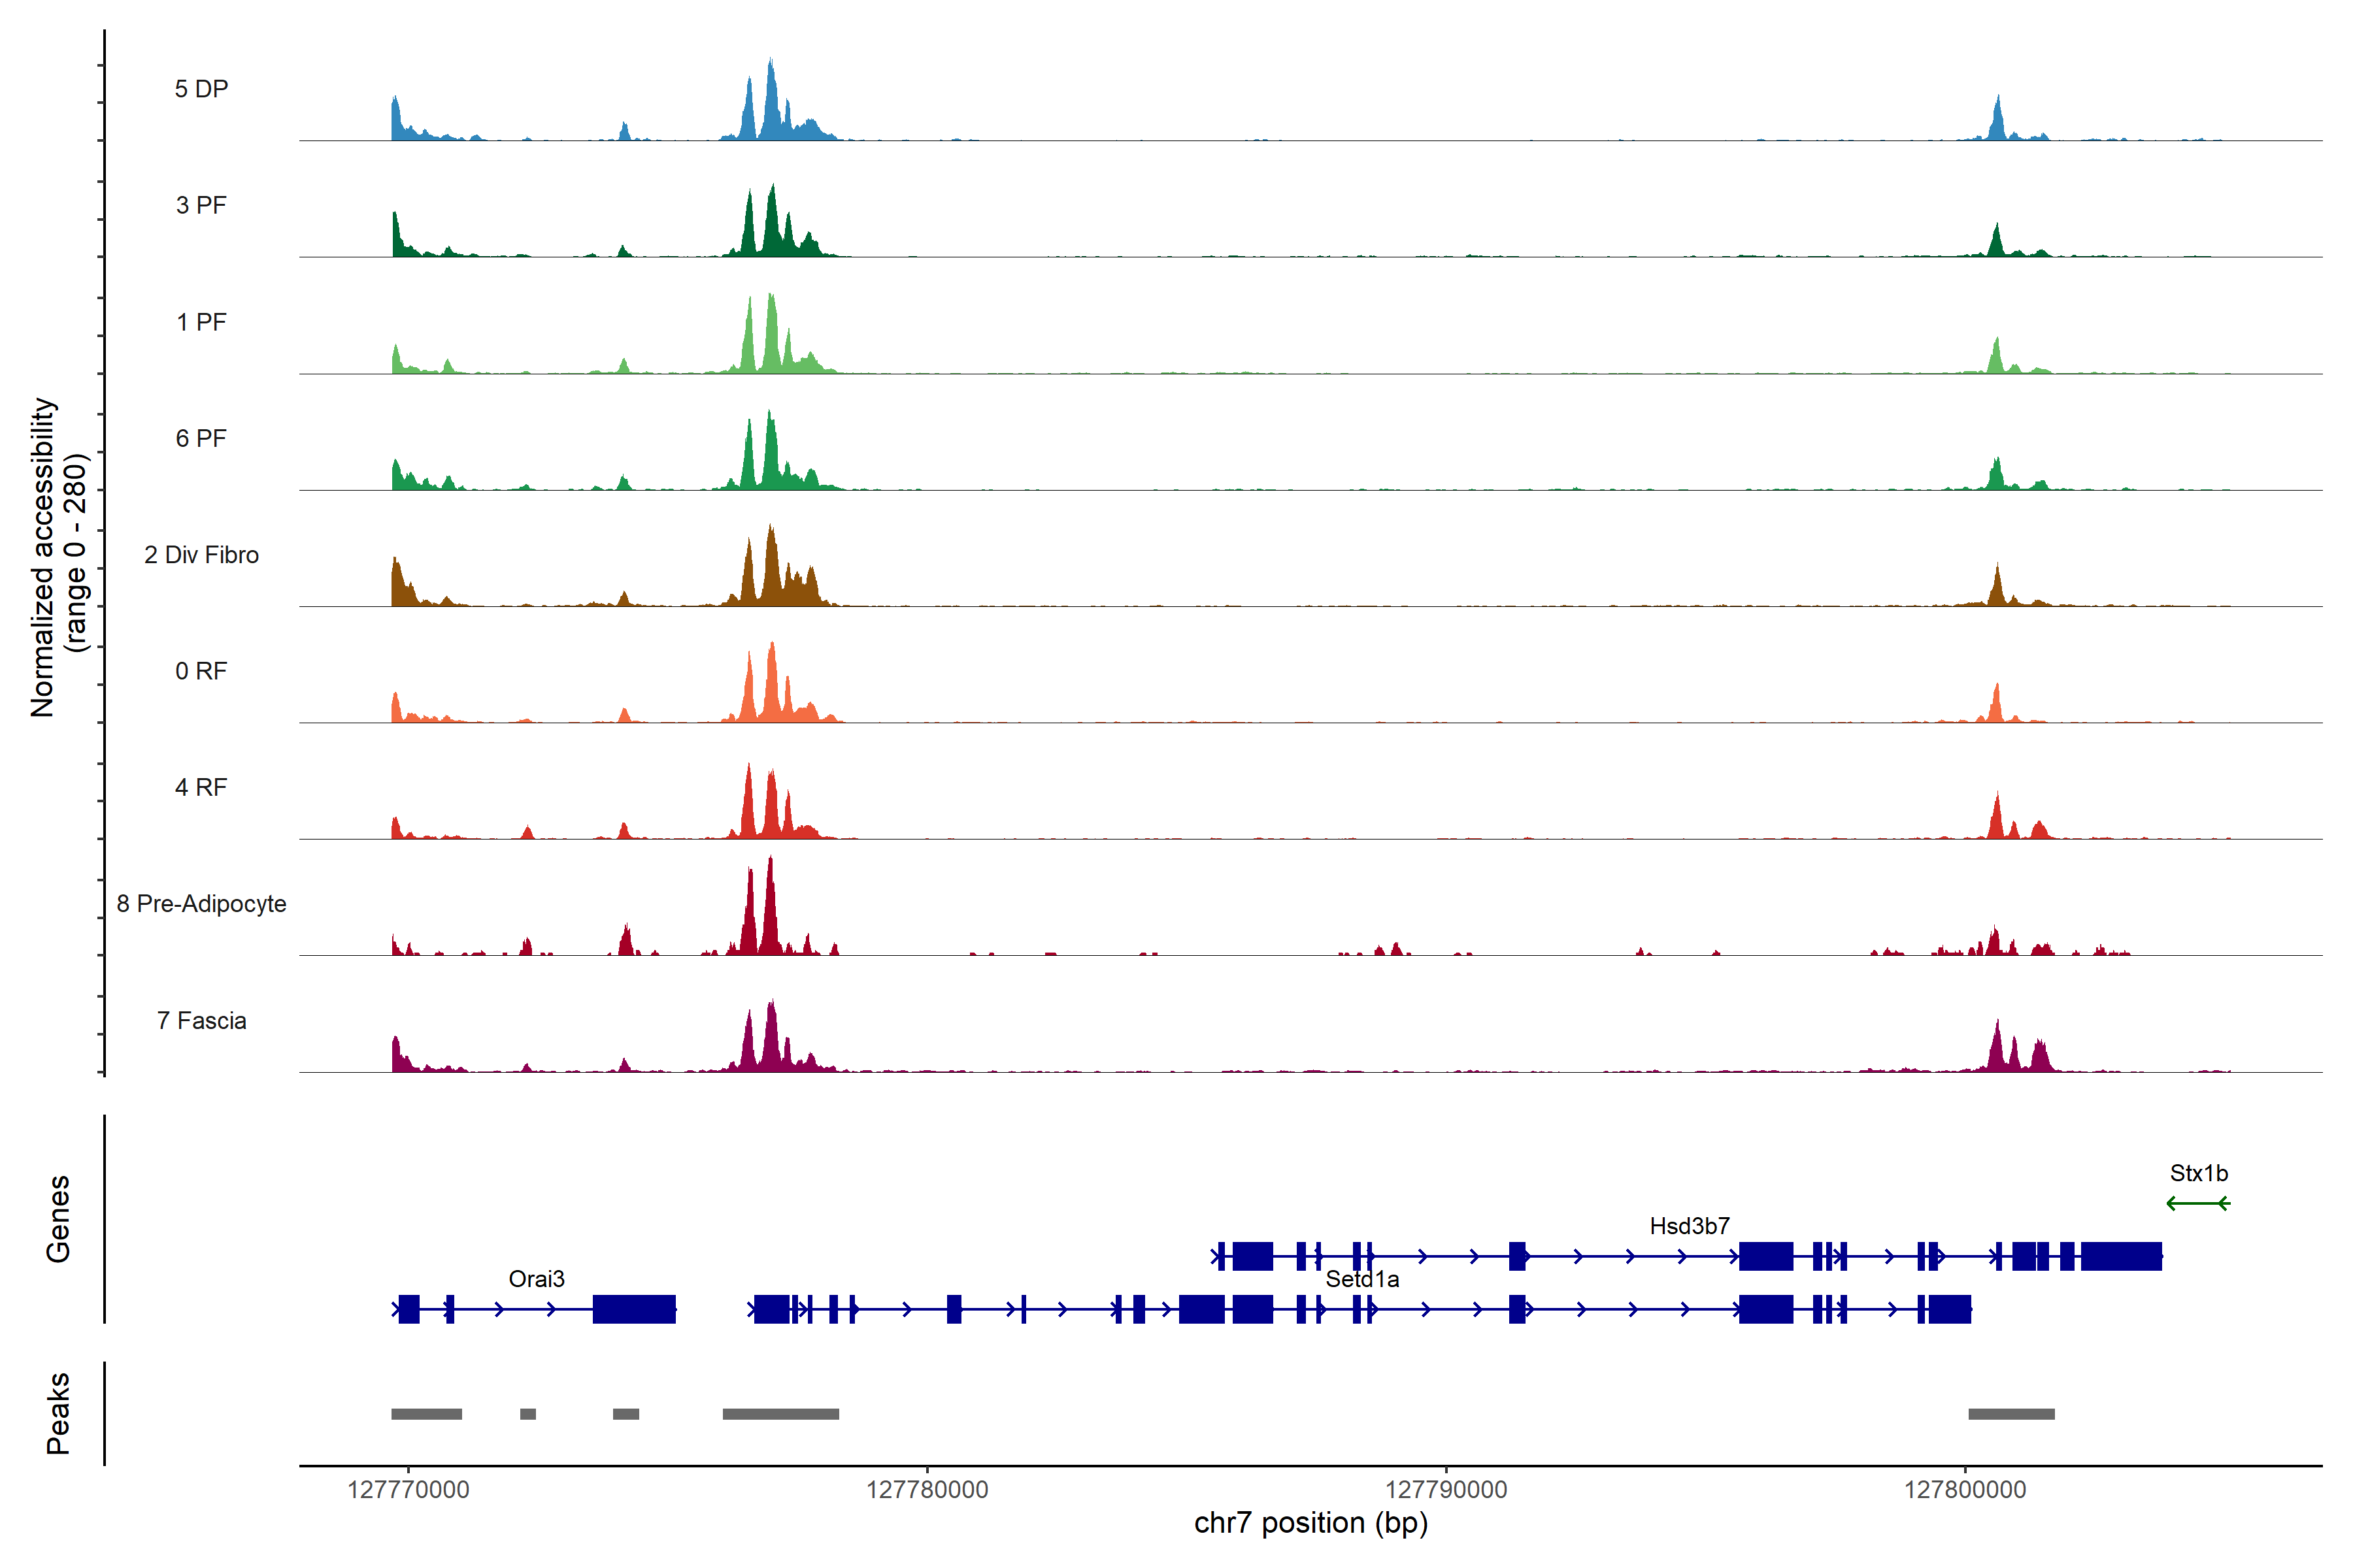Click the 7 Fascia track label
The height and width of the screenshot is (1568, 2353).
tap(201, 1020)
